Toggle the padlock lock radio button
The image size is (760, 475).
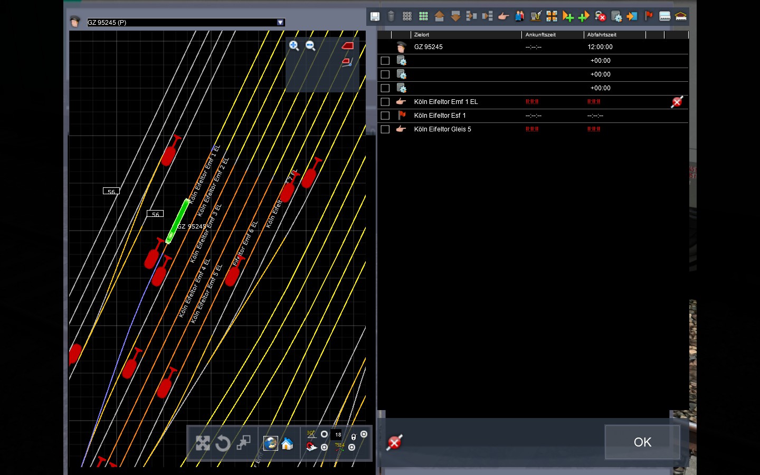pyautogui.click(x=364, y=434)
